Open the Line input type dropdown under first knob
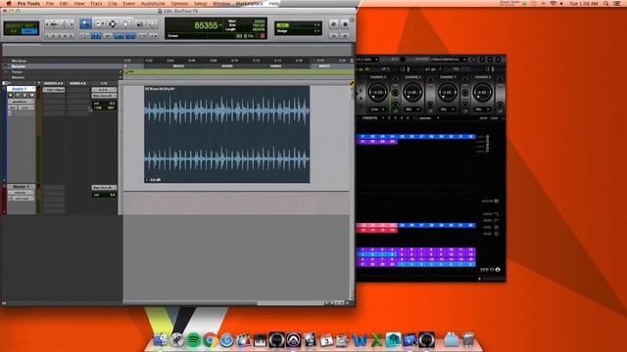The image size is (627, 352). click(377, 109)
